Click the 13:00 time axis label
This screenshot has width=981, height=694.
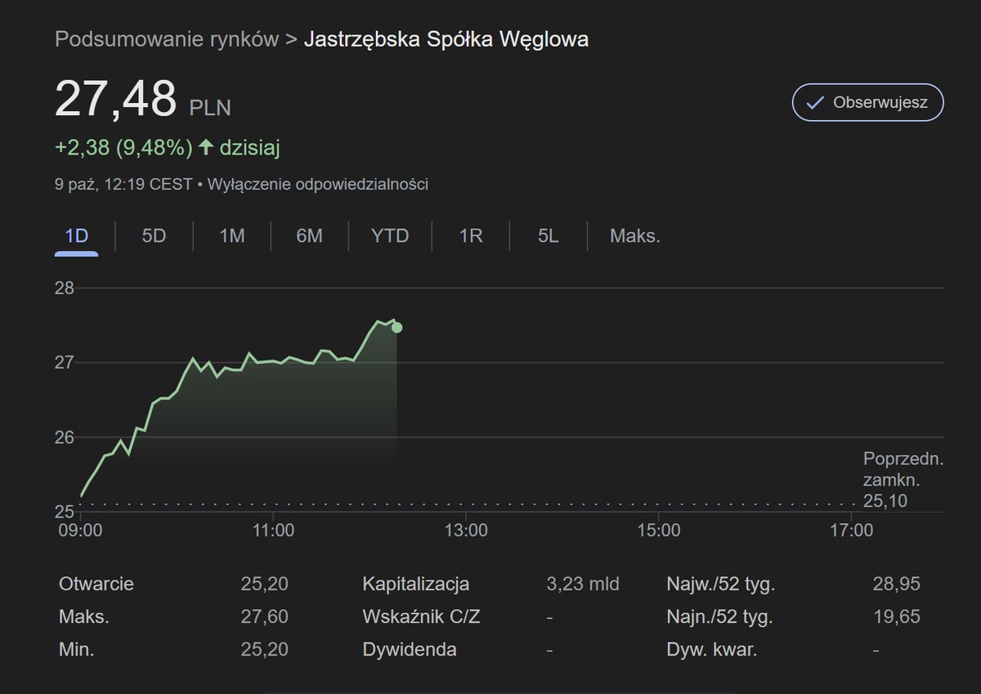pyautogui.click(x=466, y=531)
